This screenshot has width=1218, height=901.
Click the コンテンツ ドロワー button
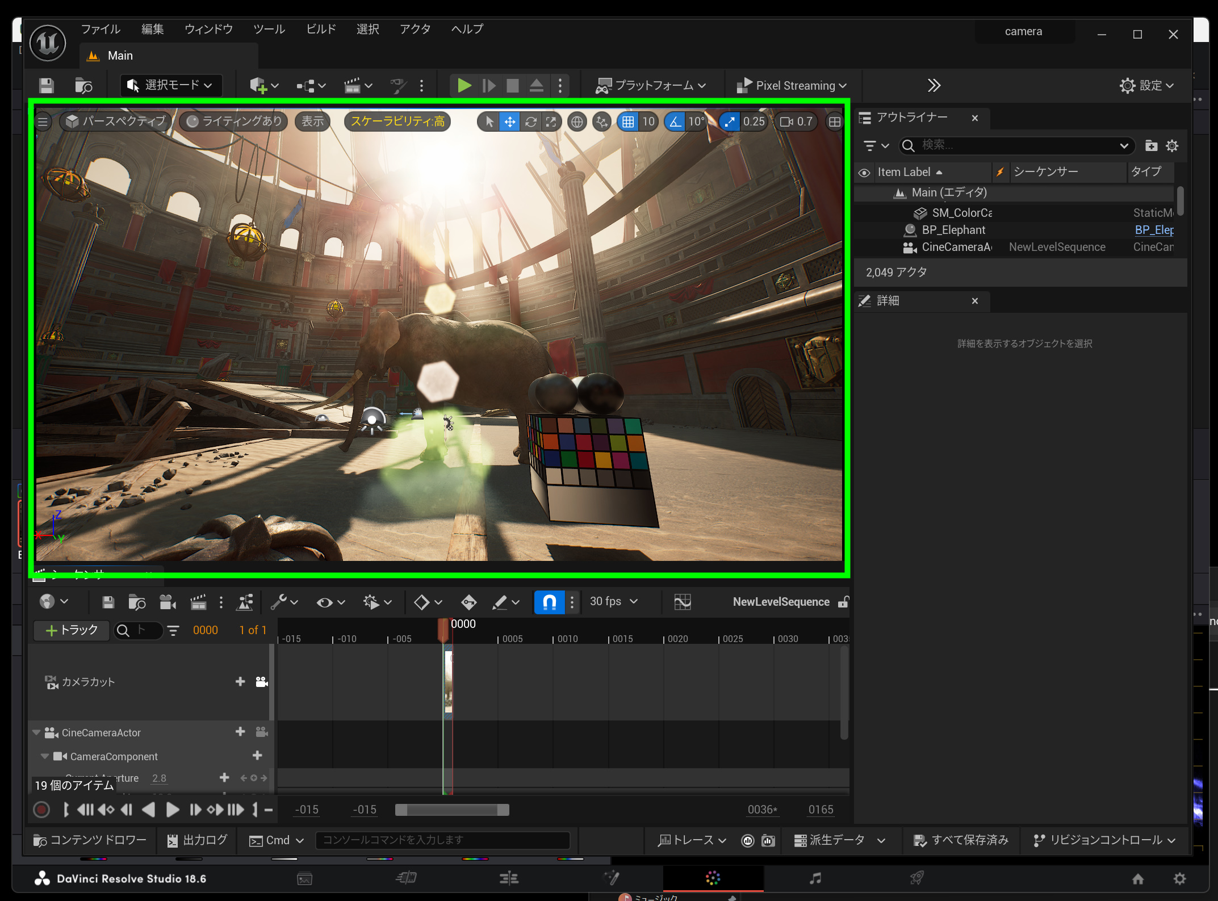coord(91,840)
